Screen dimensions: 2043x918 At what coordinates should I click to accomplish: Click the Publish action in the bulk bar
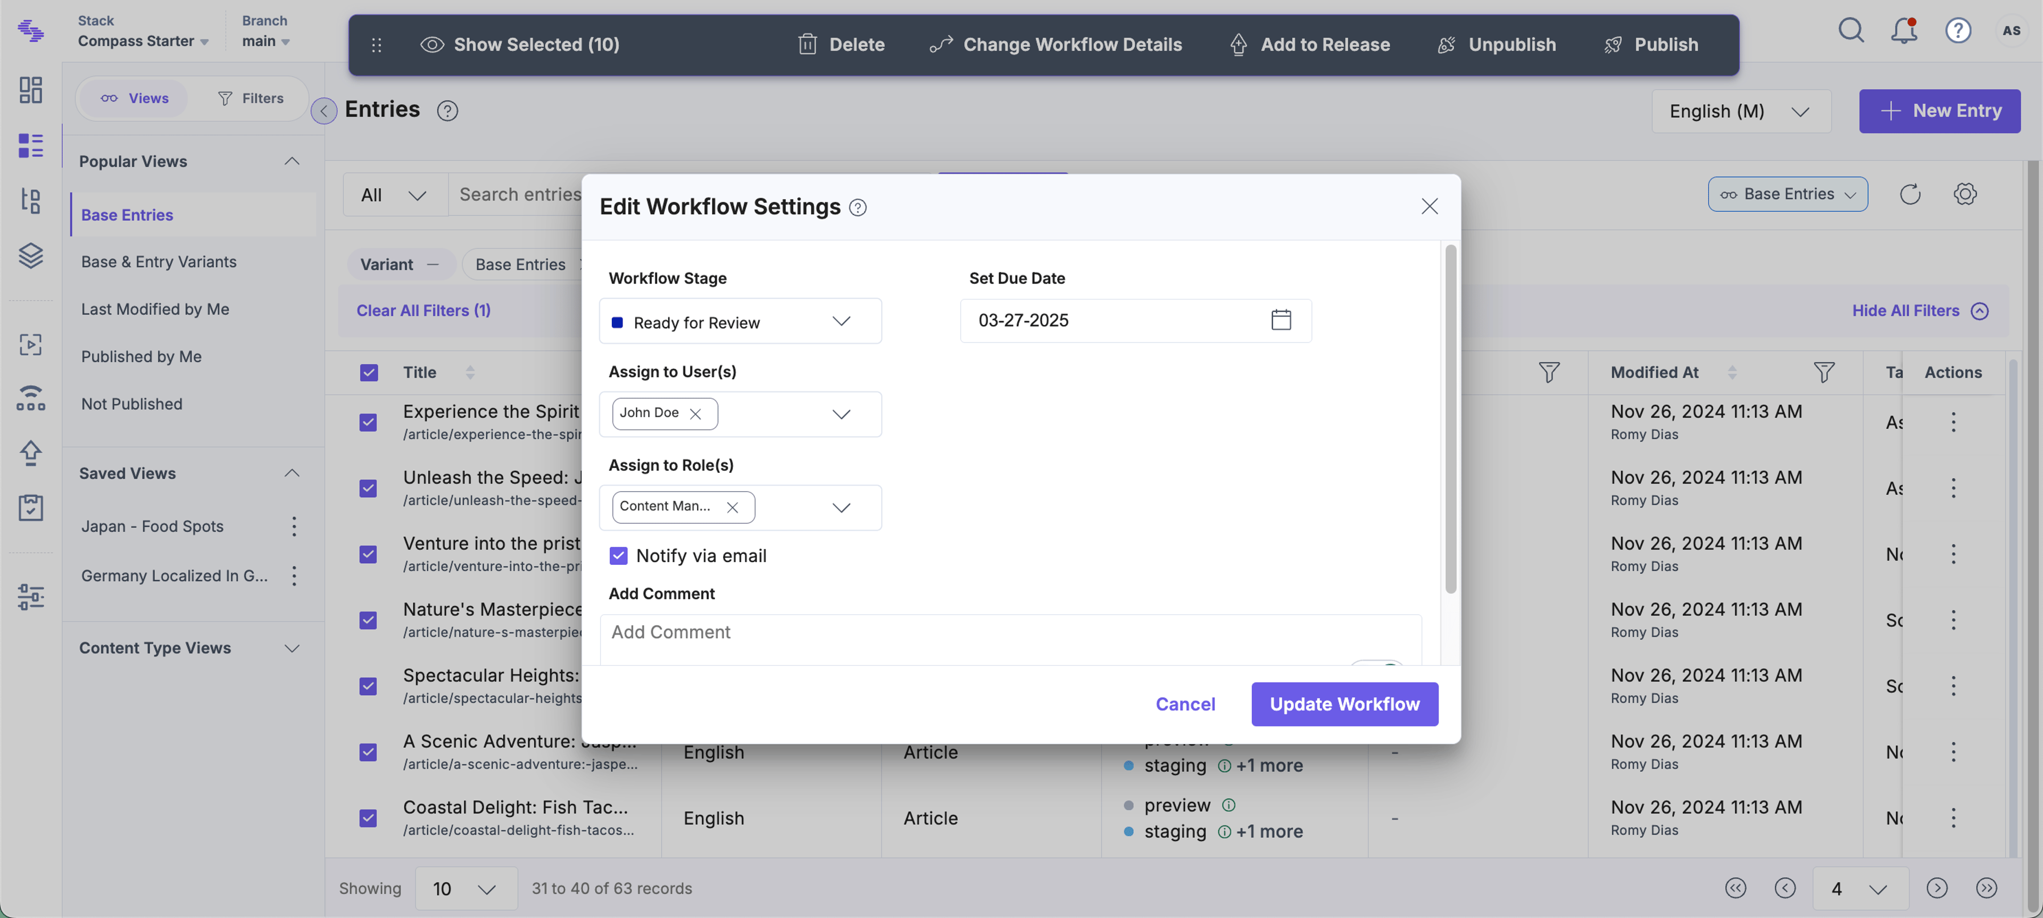[1650, 44]
